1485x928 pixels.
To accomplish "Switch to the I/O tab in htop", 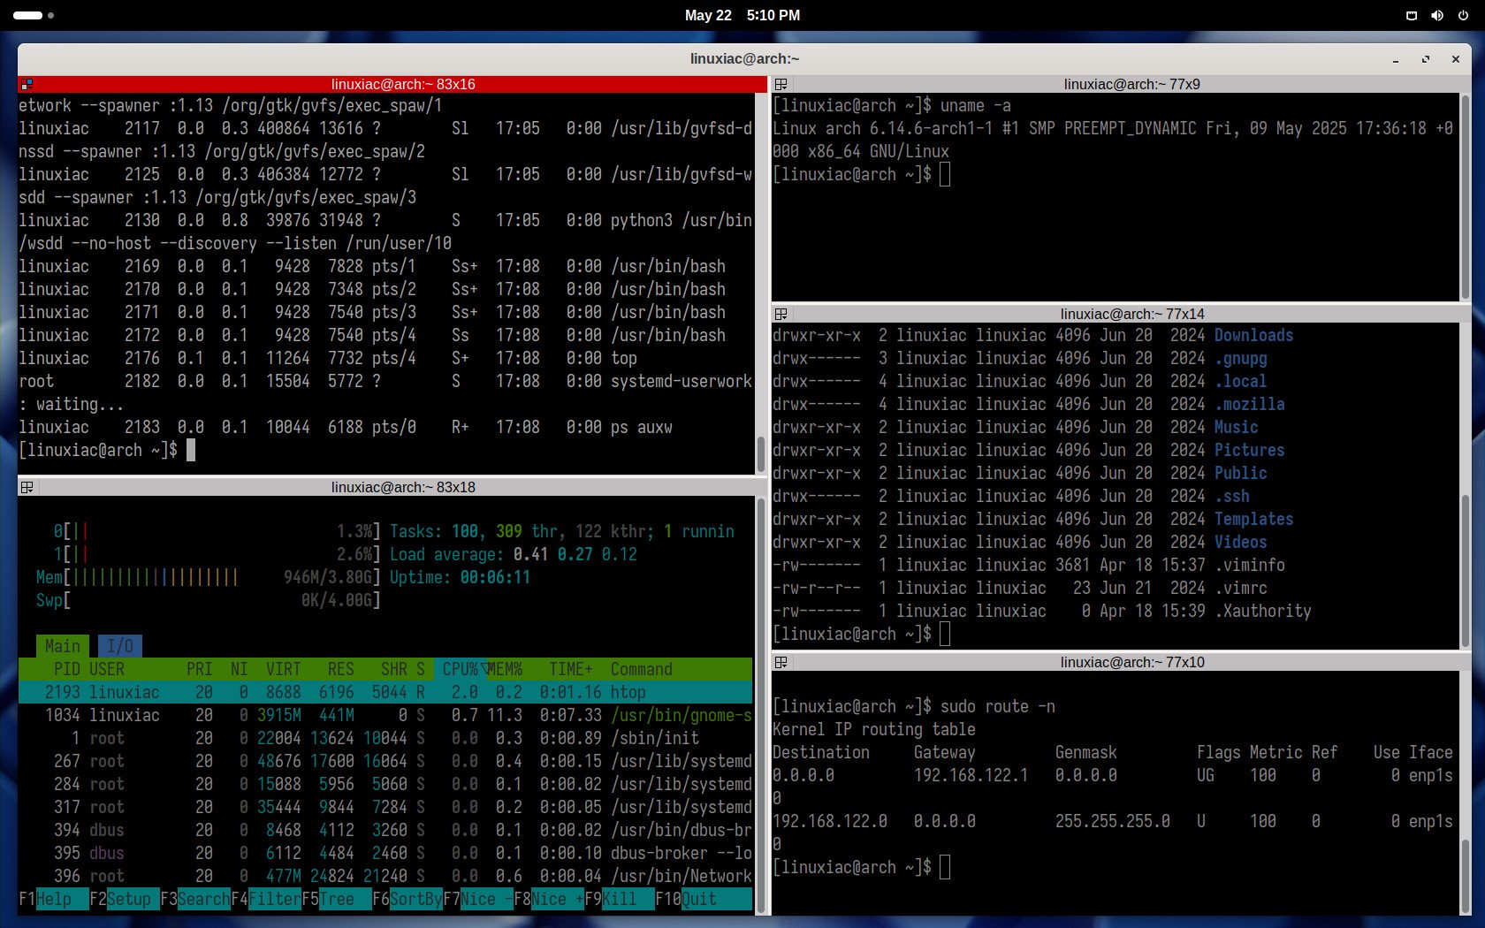I will [x=119, y=647].
